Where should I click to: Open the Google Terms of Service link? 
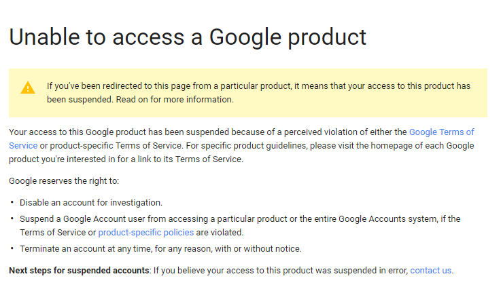click(x=441, y=132)
